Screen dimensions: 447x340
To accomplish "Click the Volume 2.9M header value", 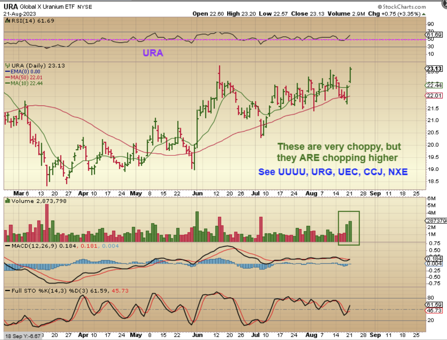I will tap(346, 14).
